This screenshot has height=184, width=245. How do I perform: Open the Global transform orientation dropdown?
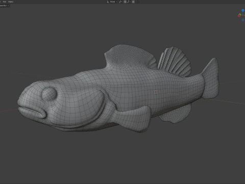pos(112,2)
